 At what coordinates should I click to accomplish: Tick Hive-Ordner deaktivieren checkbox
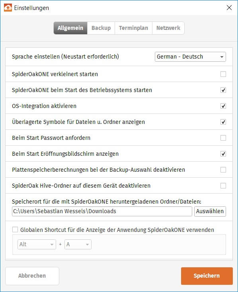pyautogui.click(x=223, y=186)
